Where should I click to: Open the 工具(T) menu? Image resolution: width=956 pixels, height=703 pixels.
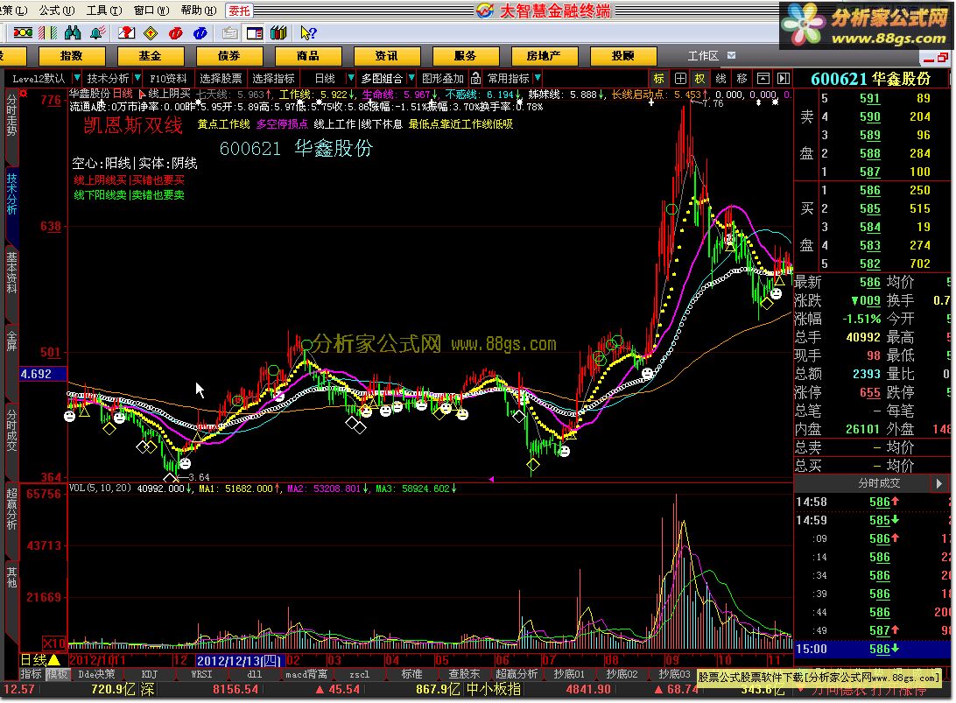(x=104, y=11)
